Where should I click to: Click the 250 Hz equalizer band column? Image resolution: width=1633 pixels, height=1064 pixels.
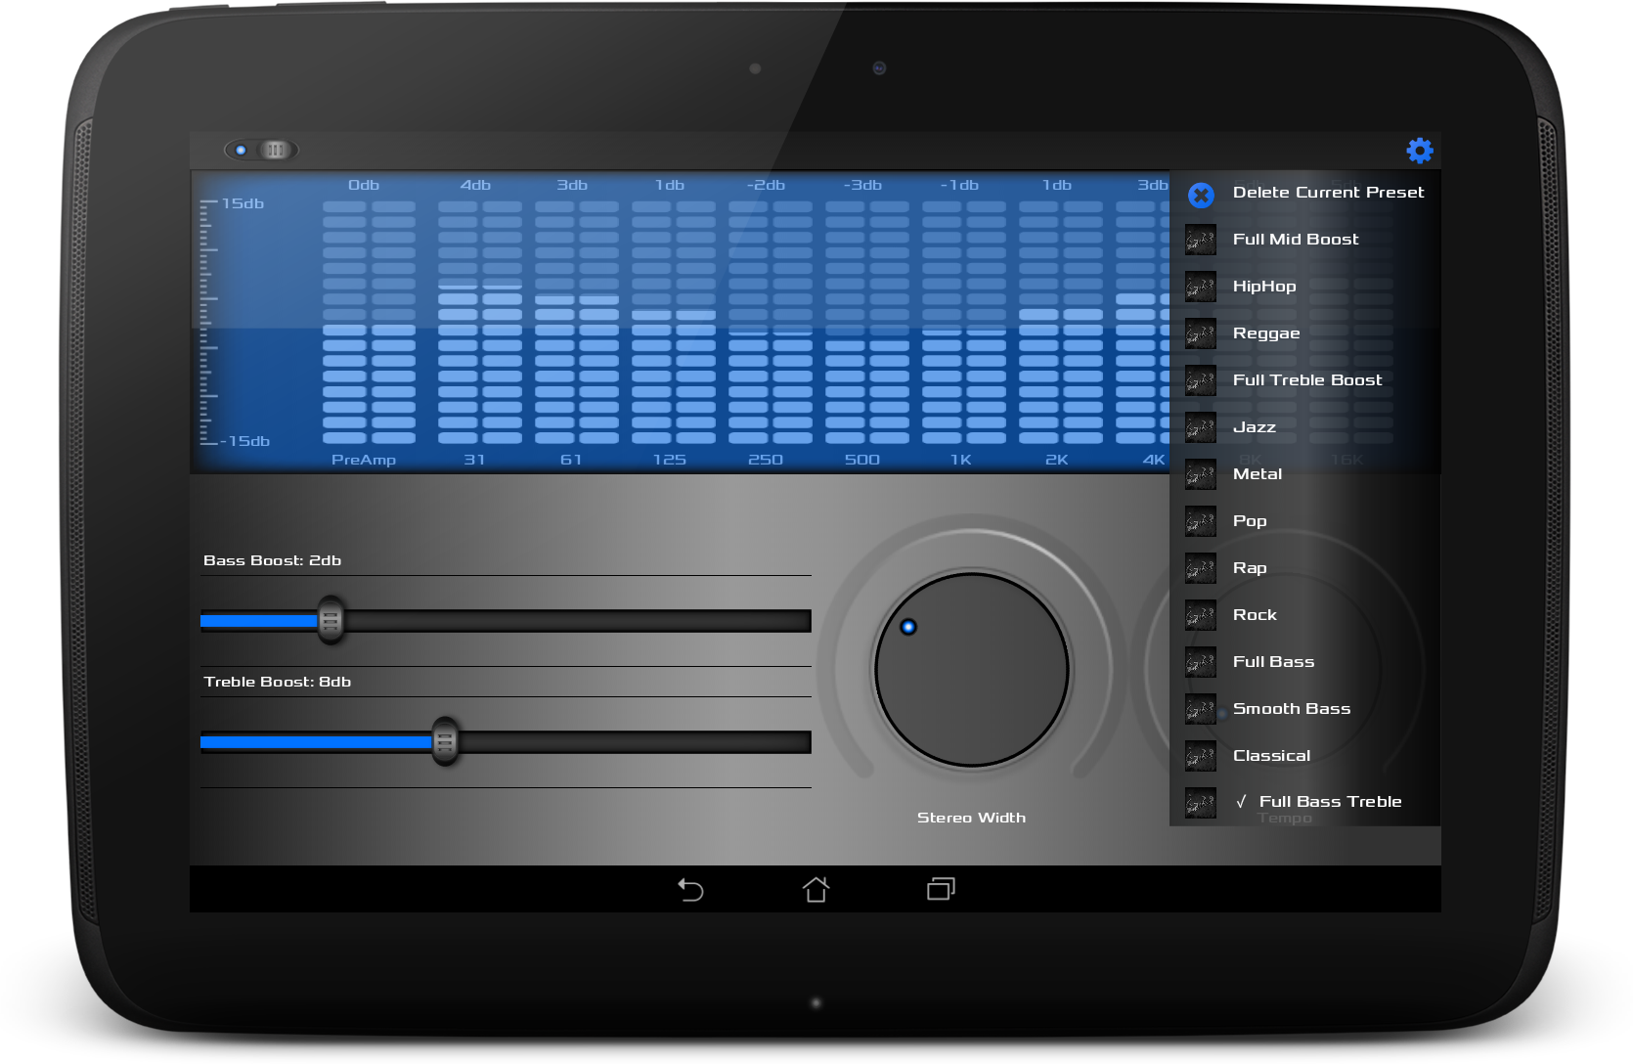(x=770, y=322)
